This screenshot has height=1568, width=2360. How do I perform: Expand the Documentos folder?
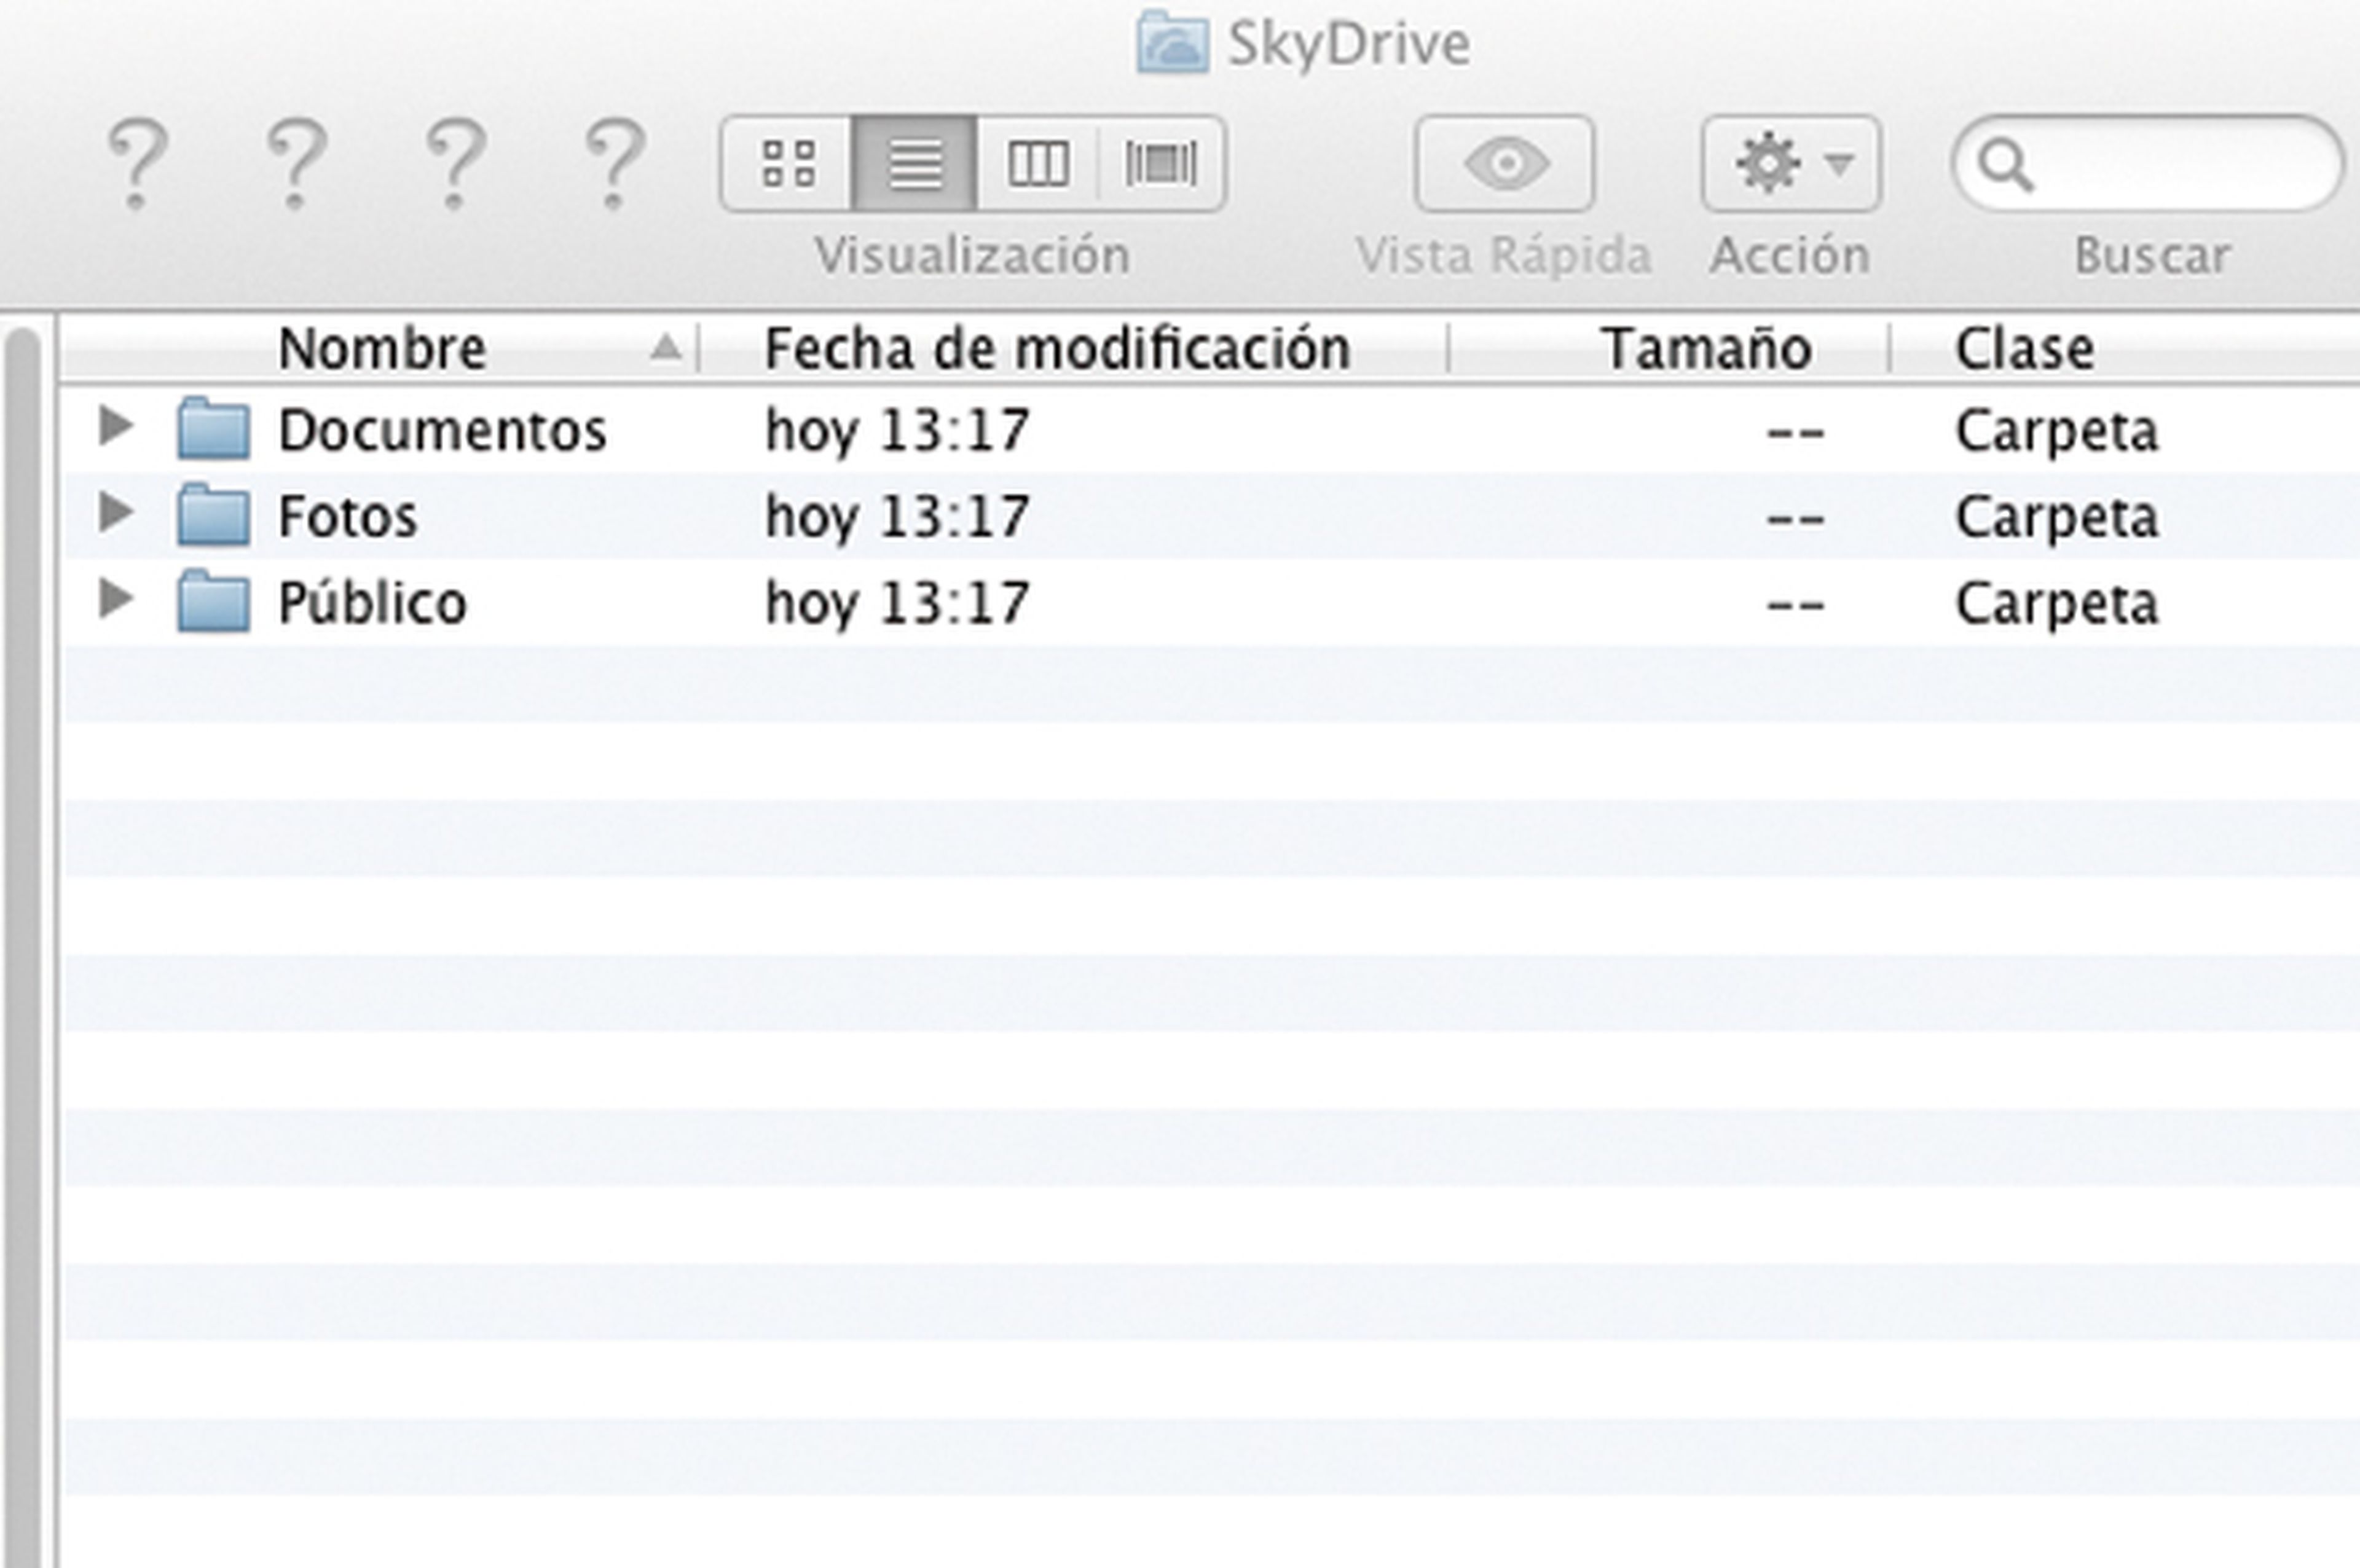click(x=117, y=427)
